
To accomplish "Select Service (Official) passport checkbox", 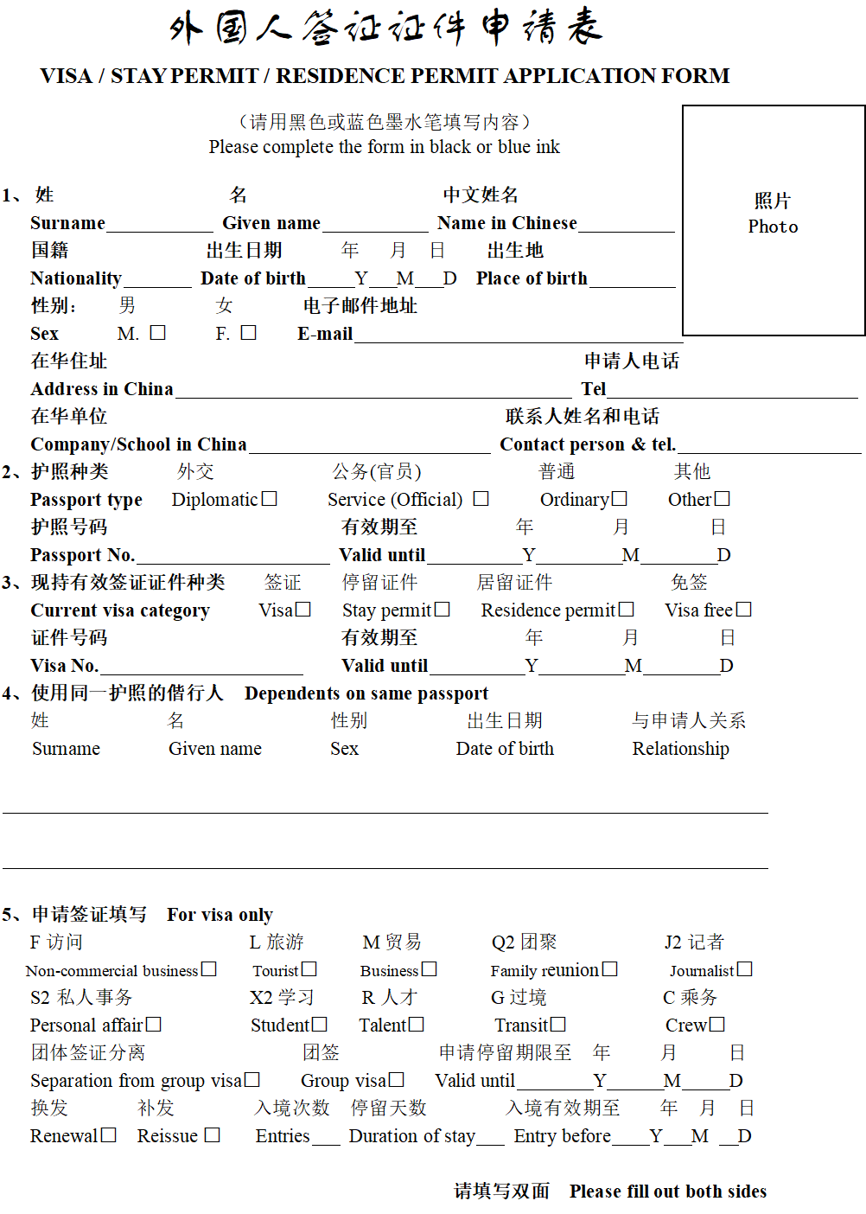I will click(481, 499).
